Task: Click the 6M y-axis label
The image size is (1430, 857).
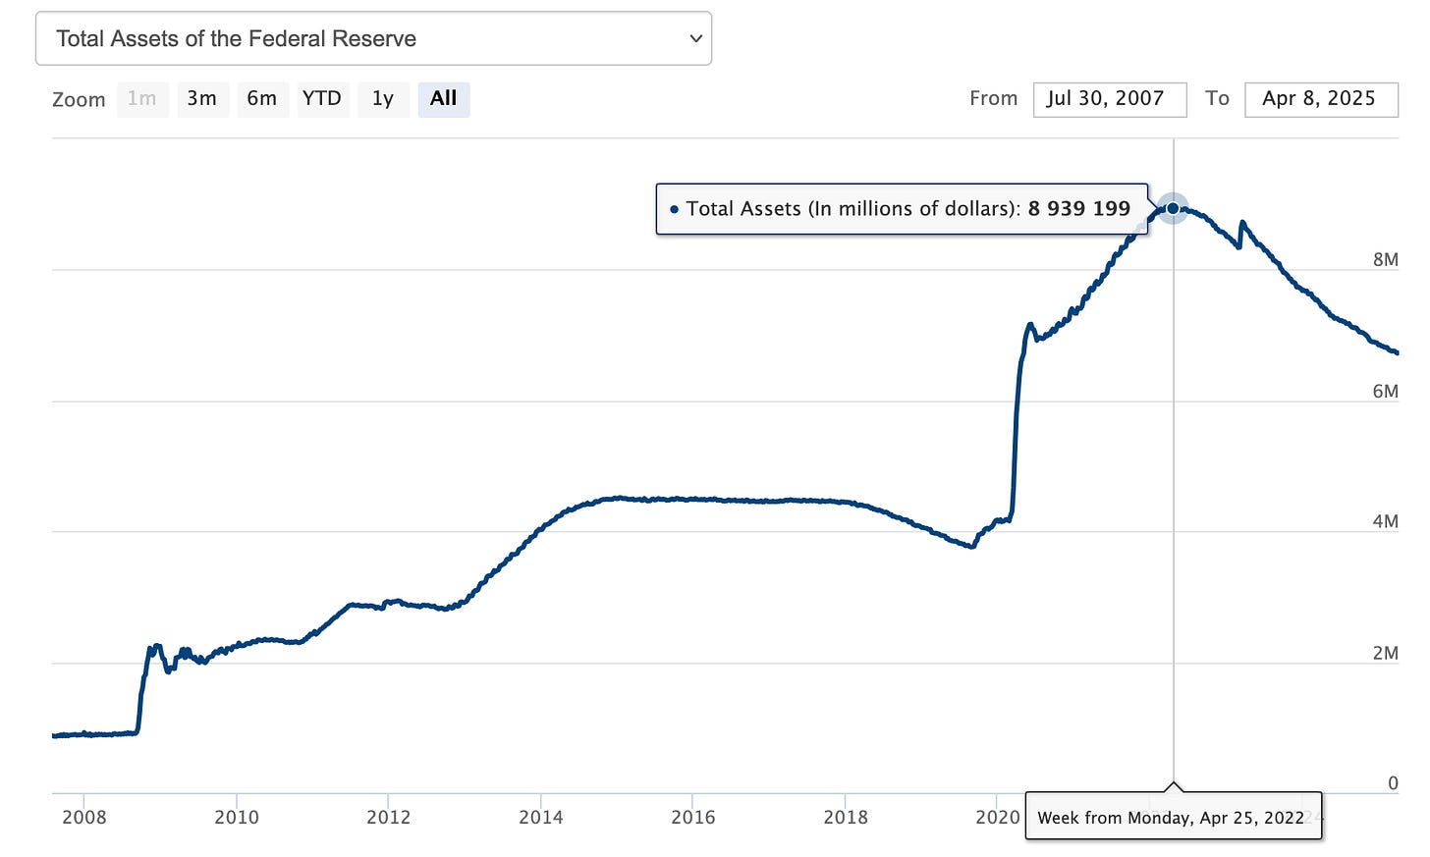Action: [x=1385, y=391]
